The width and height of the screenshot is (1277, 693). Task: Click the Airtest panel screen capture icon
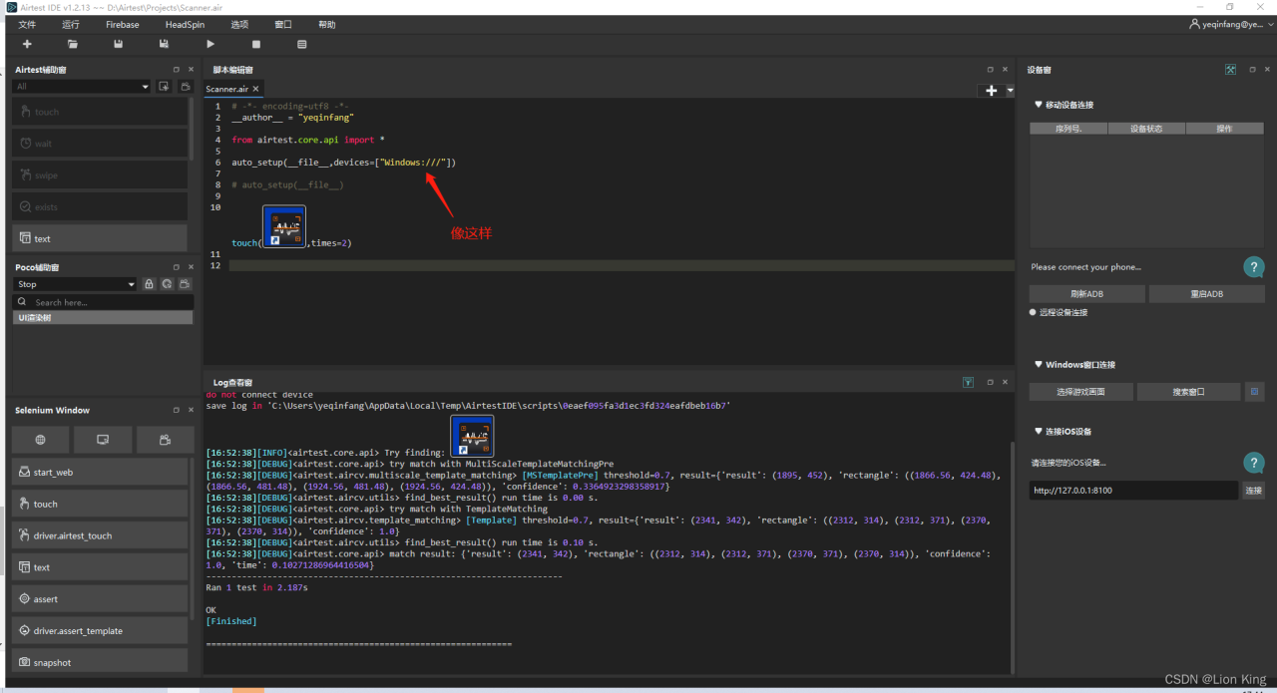pyautogui.click(x=165, y=87)
